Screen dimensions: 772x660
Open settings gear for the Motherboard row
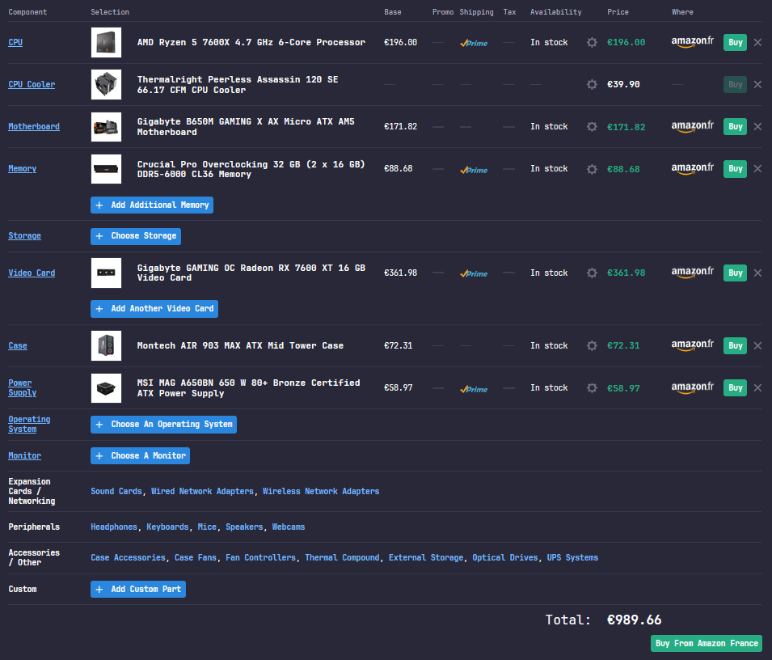[x=592, y=127]
